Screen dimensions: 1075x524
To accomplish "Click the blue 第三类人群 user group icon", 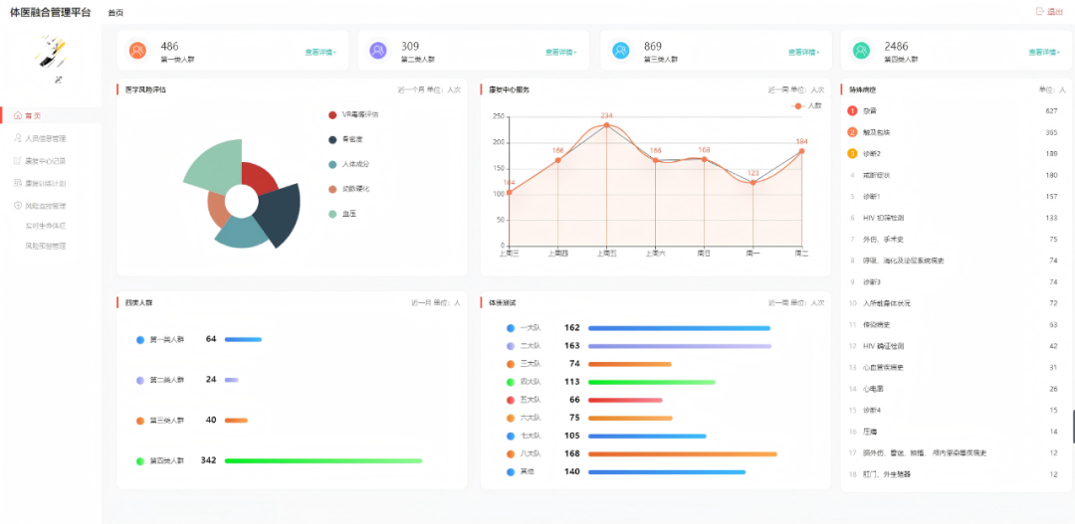I will click(621, 51).
